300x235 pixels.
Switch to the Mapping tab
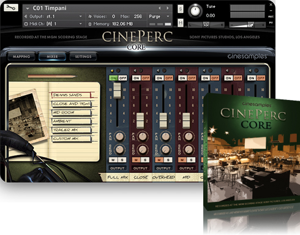pyautogui.click(x=21, y=56)
